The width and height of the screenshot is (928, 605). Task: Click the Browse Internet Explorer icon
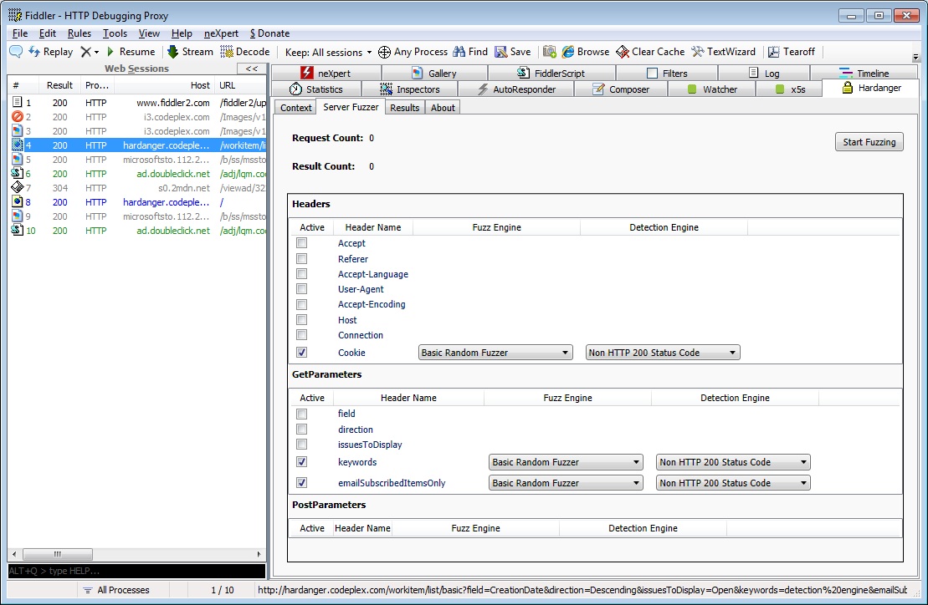point(568,52)
